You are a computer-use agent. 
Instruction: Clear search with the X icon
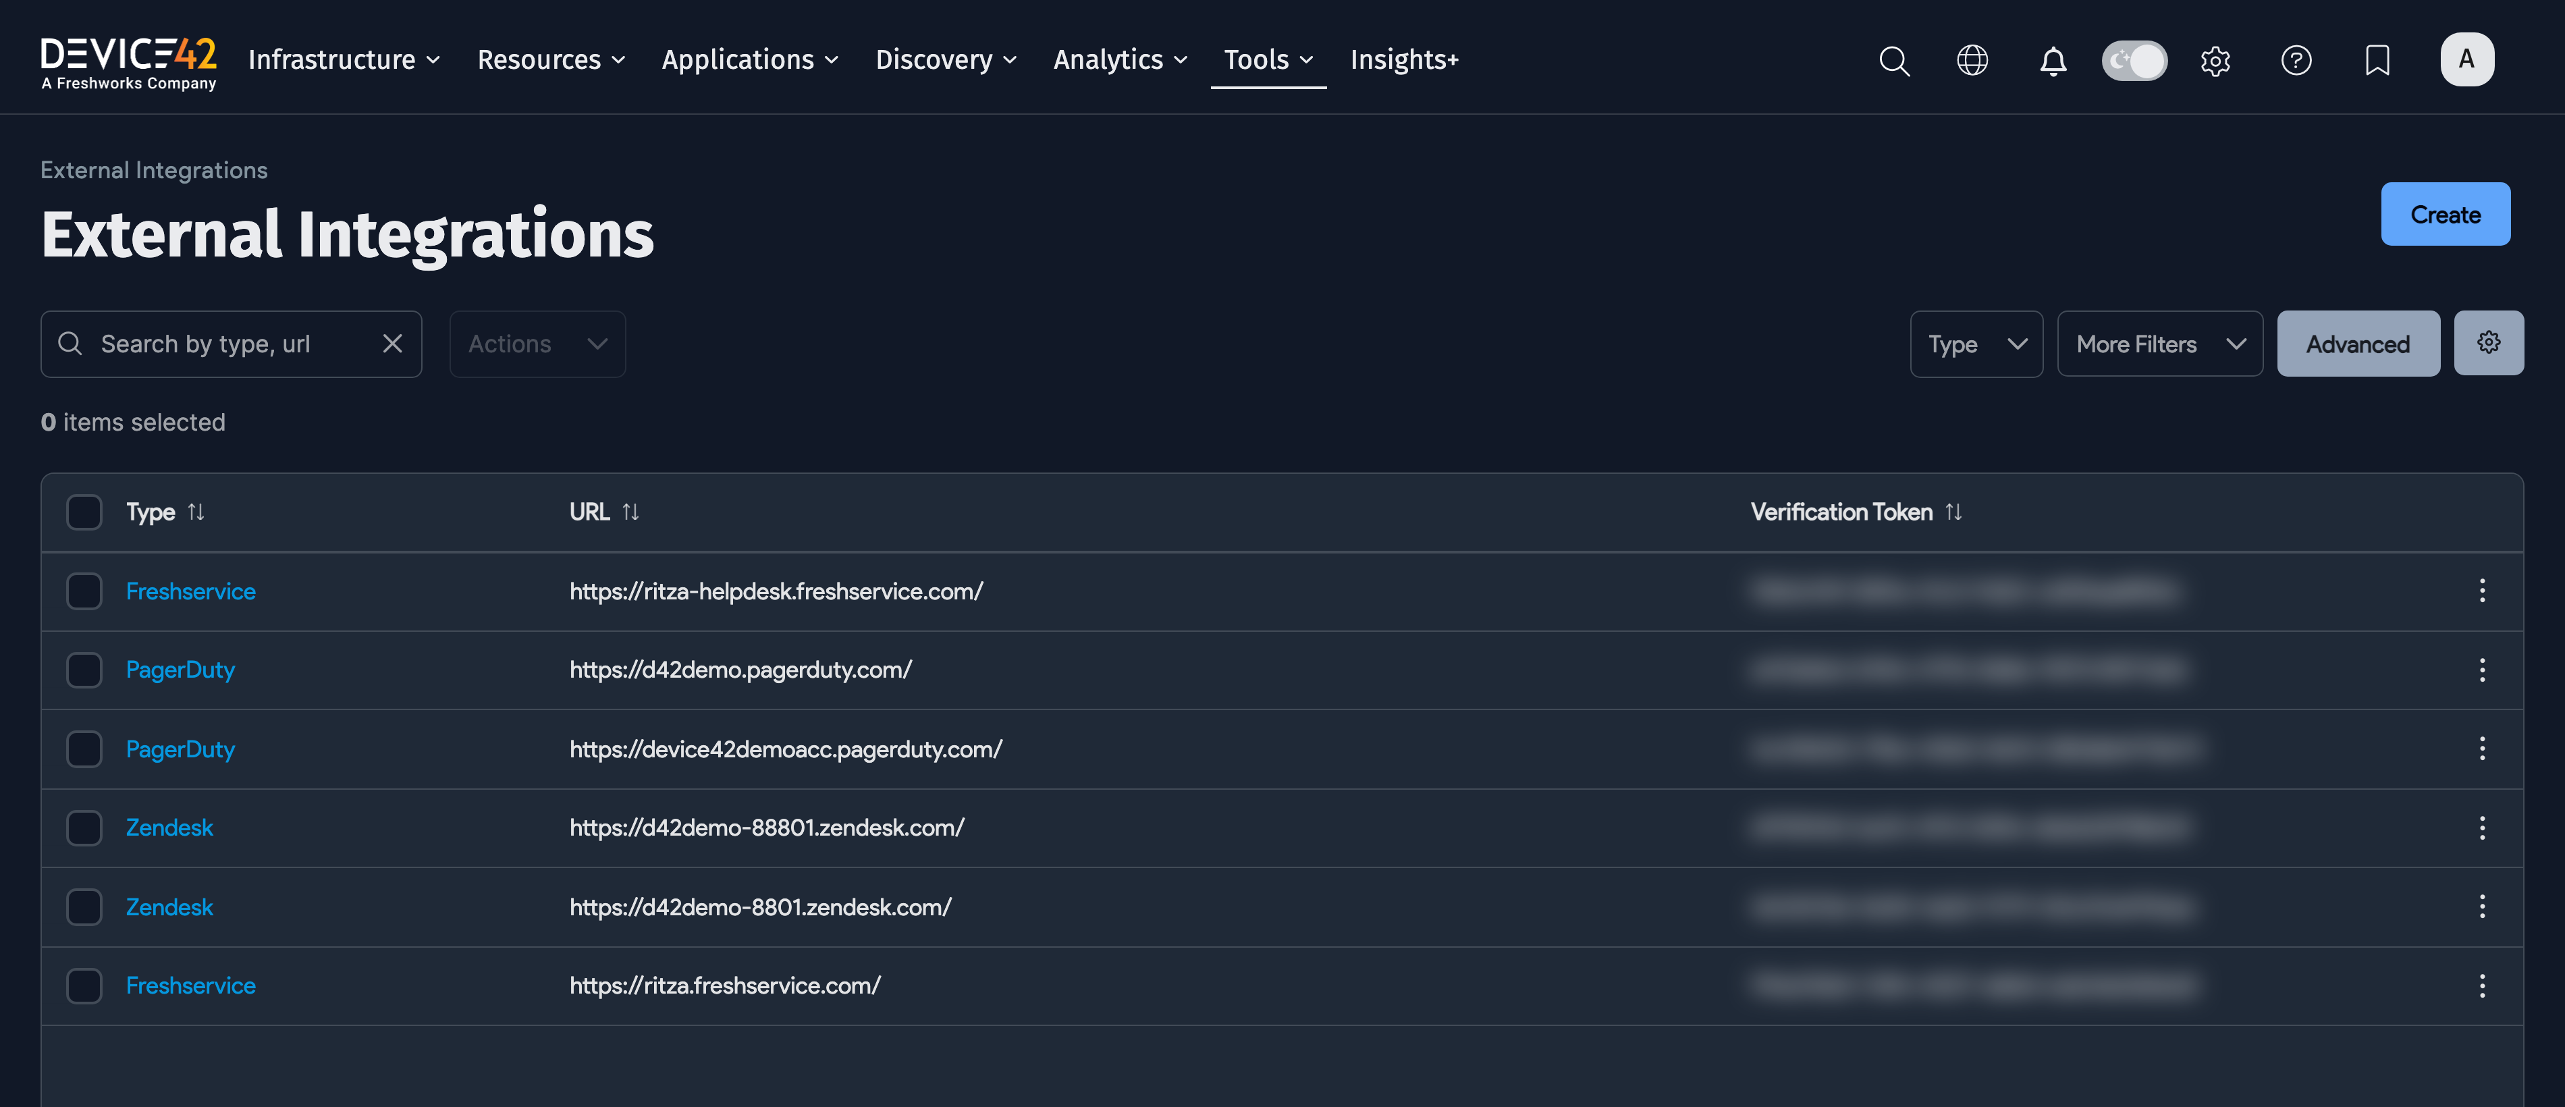[392, 344]
